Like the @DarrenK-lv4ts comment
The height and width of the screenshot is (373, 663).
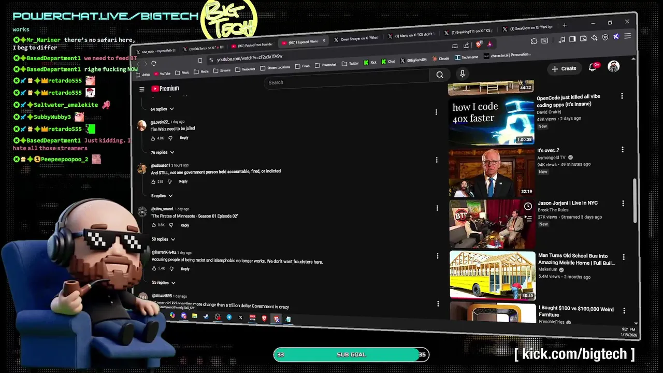154,269
